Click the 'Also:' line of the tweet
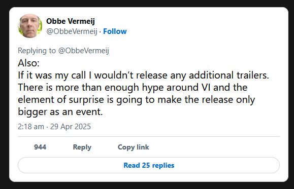 (x=28, y=63)
